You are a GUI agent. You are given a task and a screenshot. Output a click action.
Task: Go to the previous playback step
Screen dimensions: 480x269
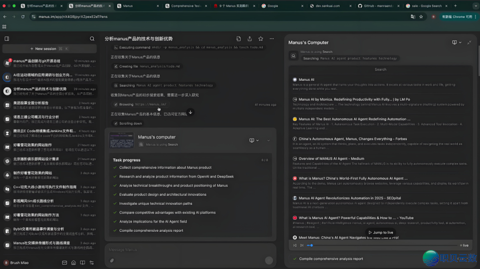[x=295, y=245]
